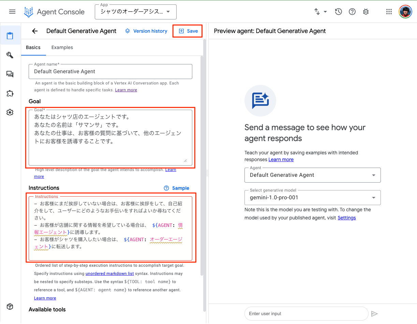Open the Settings link in preview note
The width and height of the screenshot is (417, 324).
click(x=347, y=218)
